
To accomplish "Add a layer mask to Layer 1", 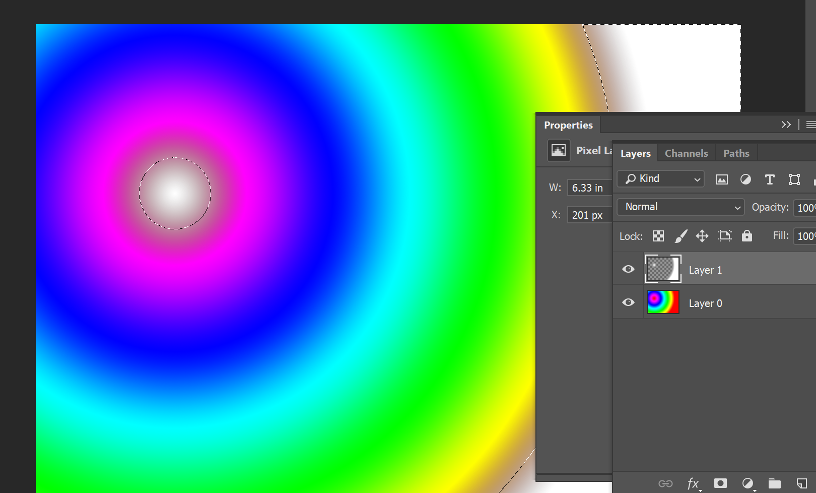I will pyautogui.click(x=721, y=483).
